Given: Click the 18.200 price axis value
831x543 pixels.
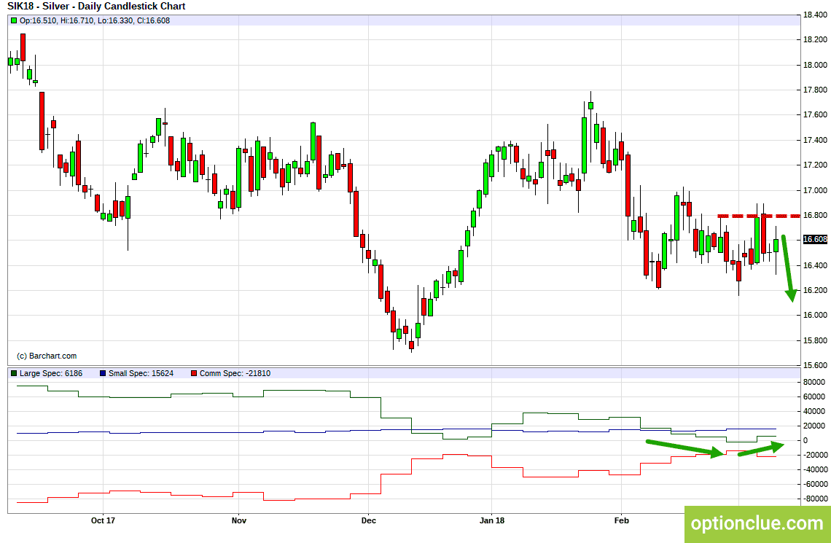Looking at the screenshot, I should 815,40.
